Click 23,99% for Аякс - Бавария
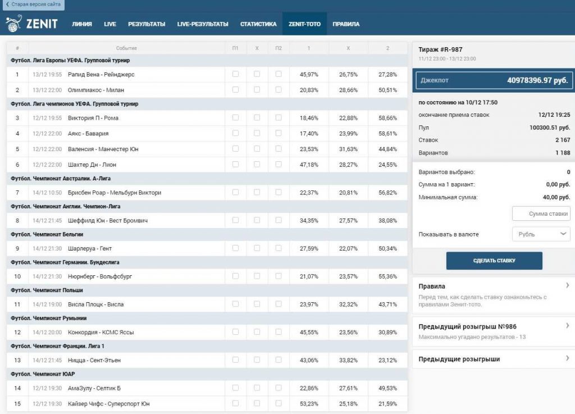 (x=348, y=134)
